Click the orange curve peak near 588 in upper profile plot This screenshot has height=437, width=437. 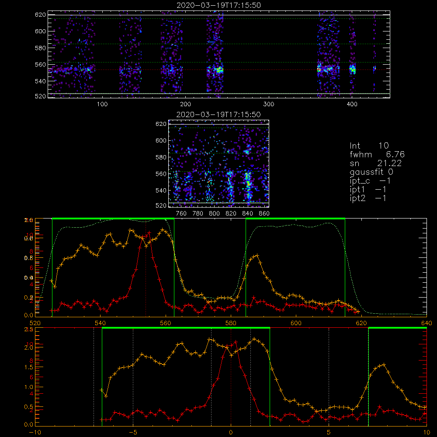(257, 255)
